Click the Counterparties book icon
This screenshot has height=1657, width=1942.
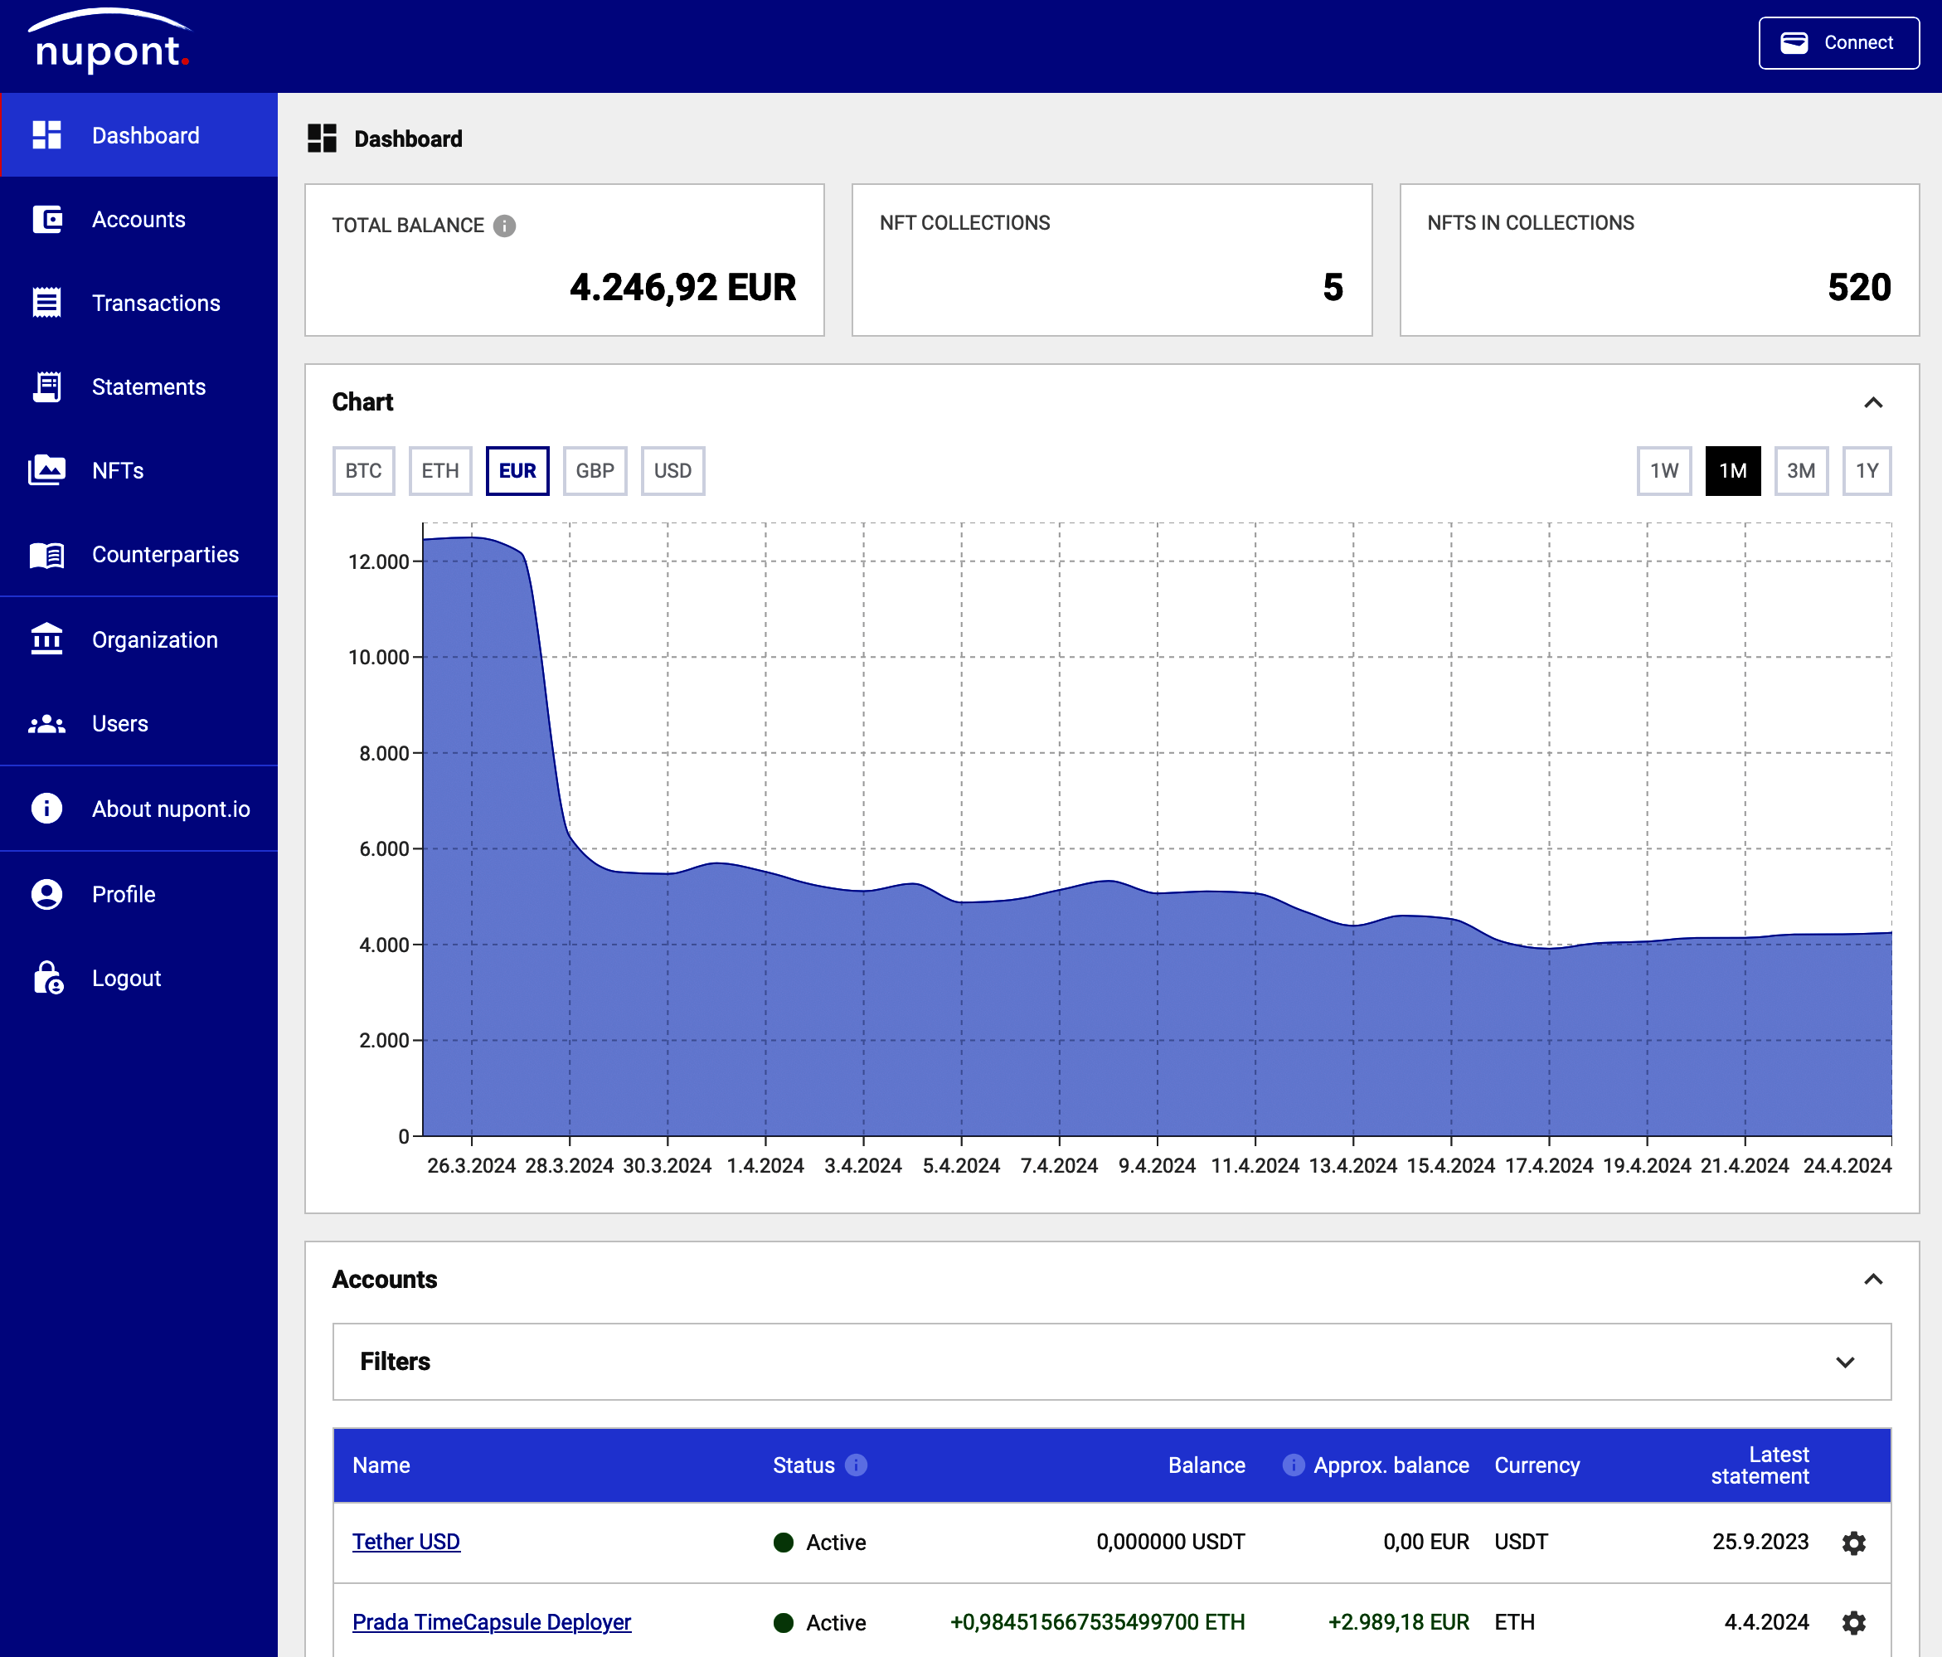47,555
